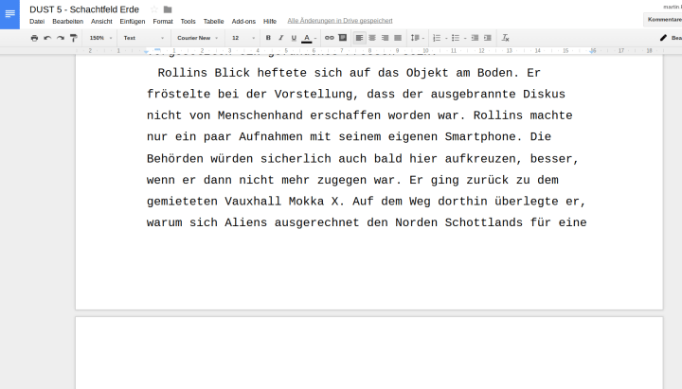Expand numbered list style arrow
Viewport: 682px width, 389px height.
(446, 38)
